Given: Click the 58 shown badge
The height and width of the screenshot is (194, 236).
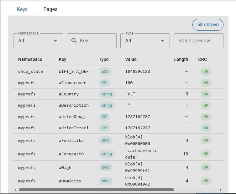Looking at the screenshot, I should click(208, 25).
